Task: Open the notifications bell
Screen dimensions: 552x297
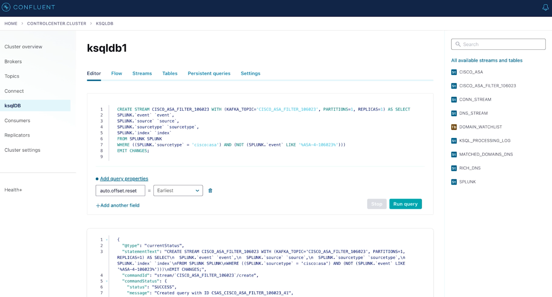Action: pyautogui.click(x=545, y=8)
